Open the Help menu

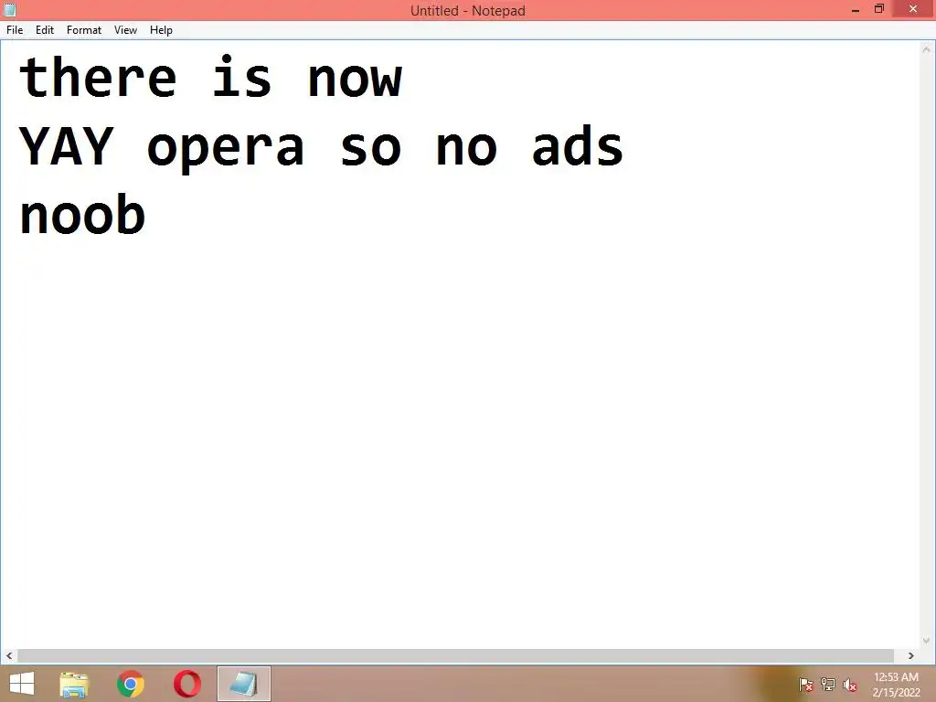(161, 30)
